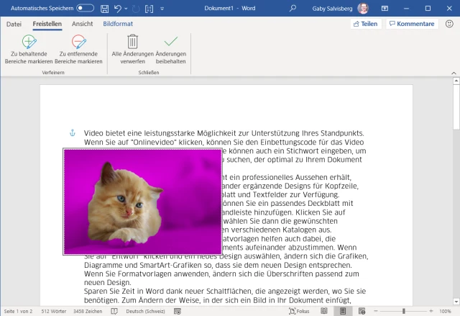The image size is (460, 316).
Task: Open the Datei menu tab
Action: pyautogui.click(x=14, y=24)
